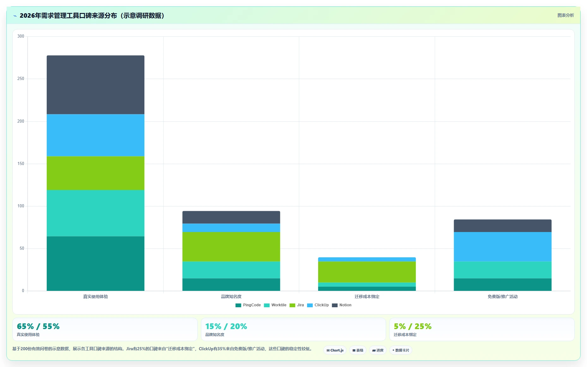Click the Jira segment of the 真实使用体验 bar
The image size is (587, 367).
tap(95, 173)
